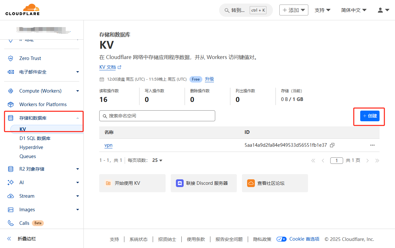Click 折叠边栏 label text

click(x=27, y=239)
